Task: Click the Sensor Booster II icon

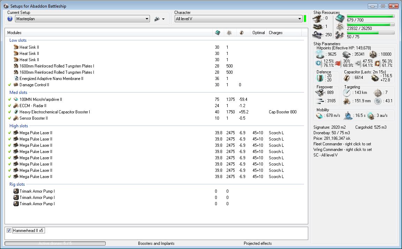Action: (x=16, y=118)
